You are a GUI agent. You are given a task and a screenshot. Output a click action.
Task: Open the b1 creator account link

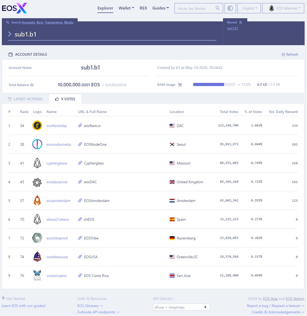pos(178,68)
